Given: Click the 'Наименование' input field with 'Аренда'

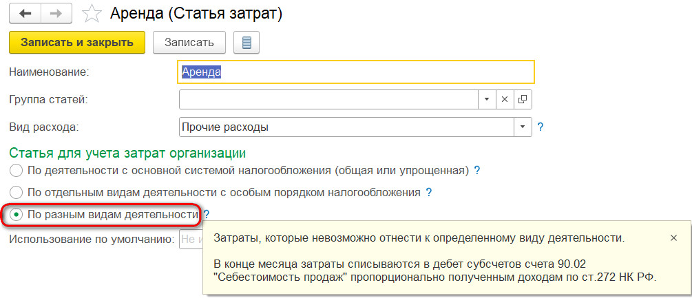Looking at the screenshot, I should (356, 72).
